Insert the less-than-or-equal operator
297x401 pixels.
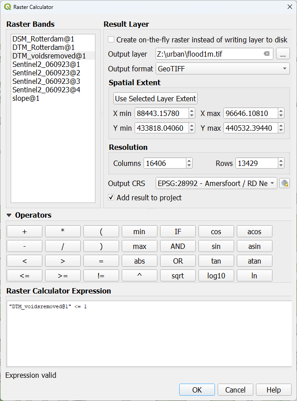tap(25, 276)
